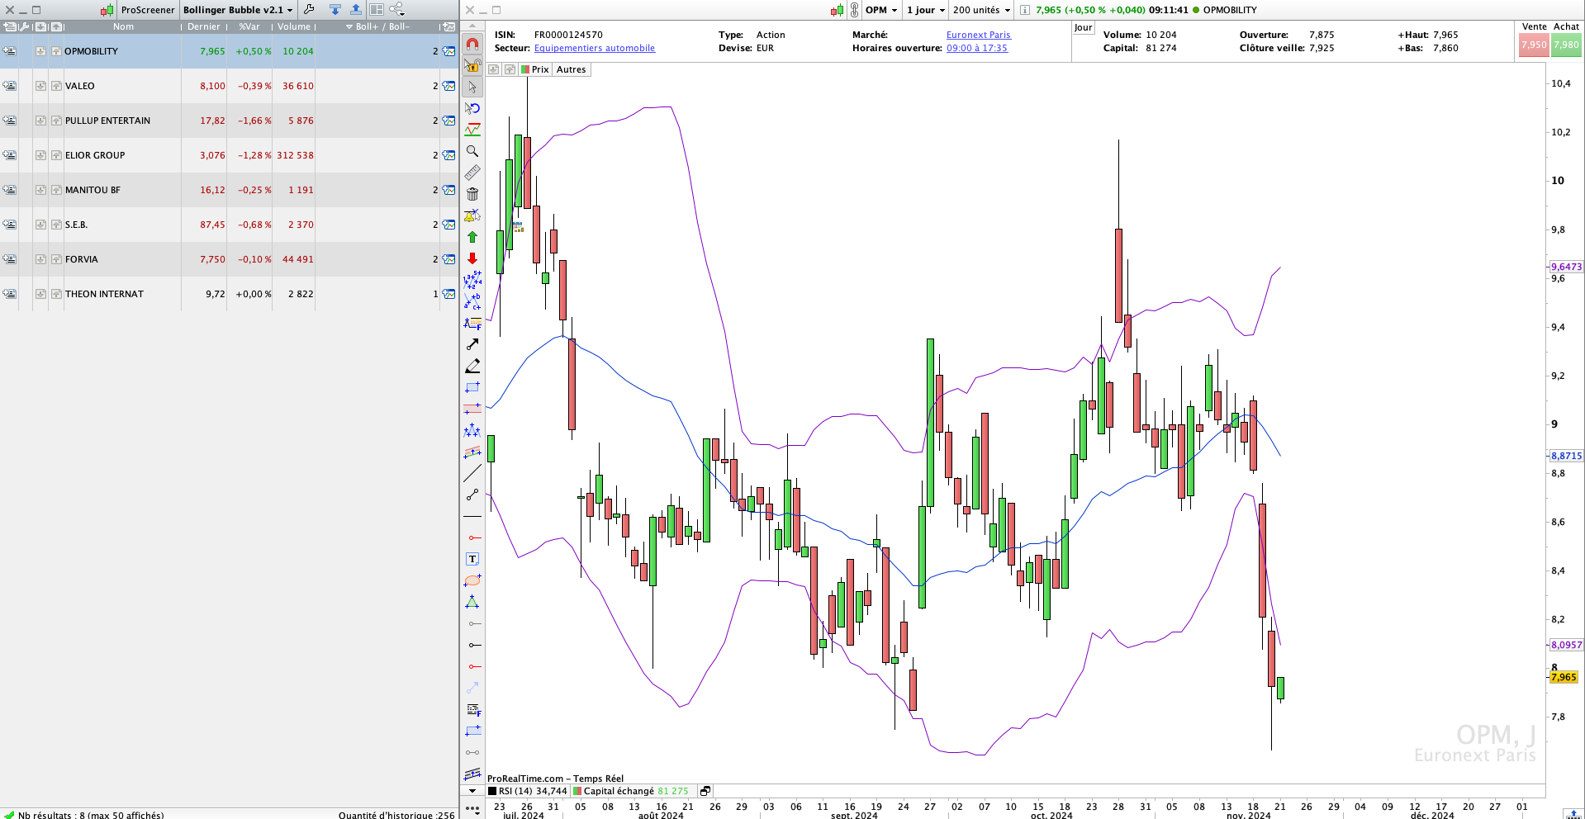Select the bell alert tool

(x=472, y=215)
